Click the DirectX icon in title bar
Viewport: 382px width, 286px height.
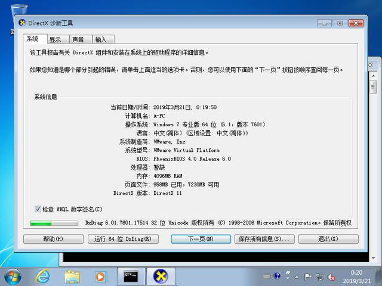click(22, 23)
